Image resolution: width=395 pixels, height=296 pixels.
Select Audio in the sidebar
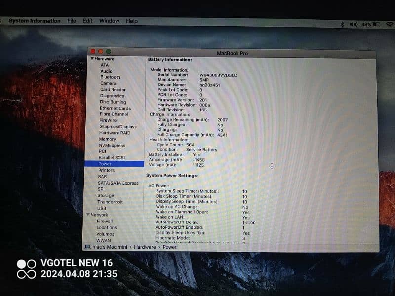pyautogui.click(x=106, y=71)
